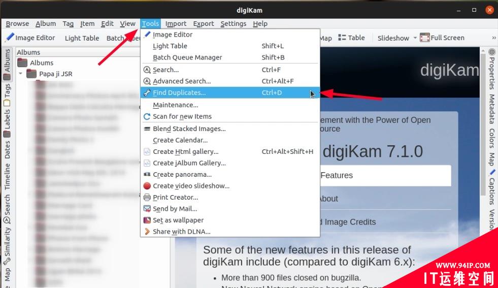Screen dimensions: 498x288
Task: Minimize the digiKam window
Action: point(458,10)
